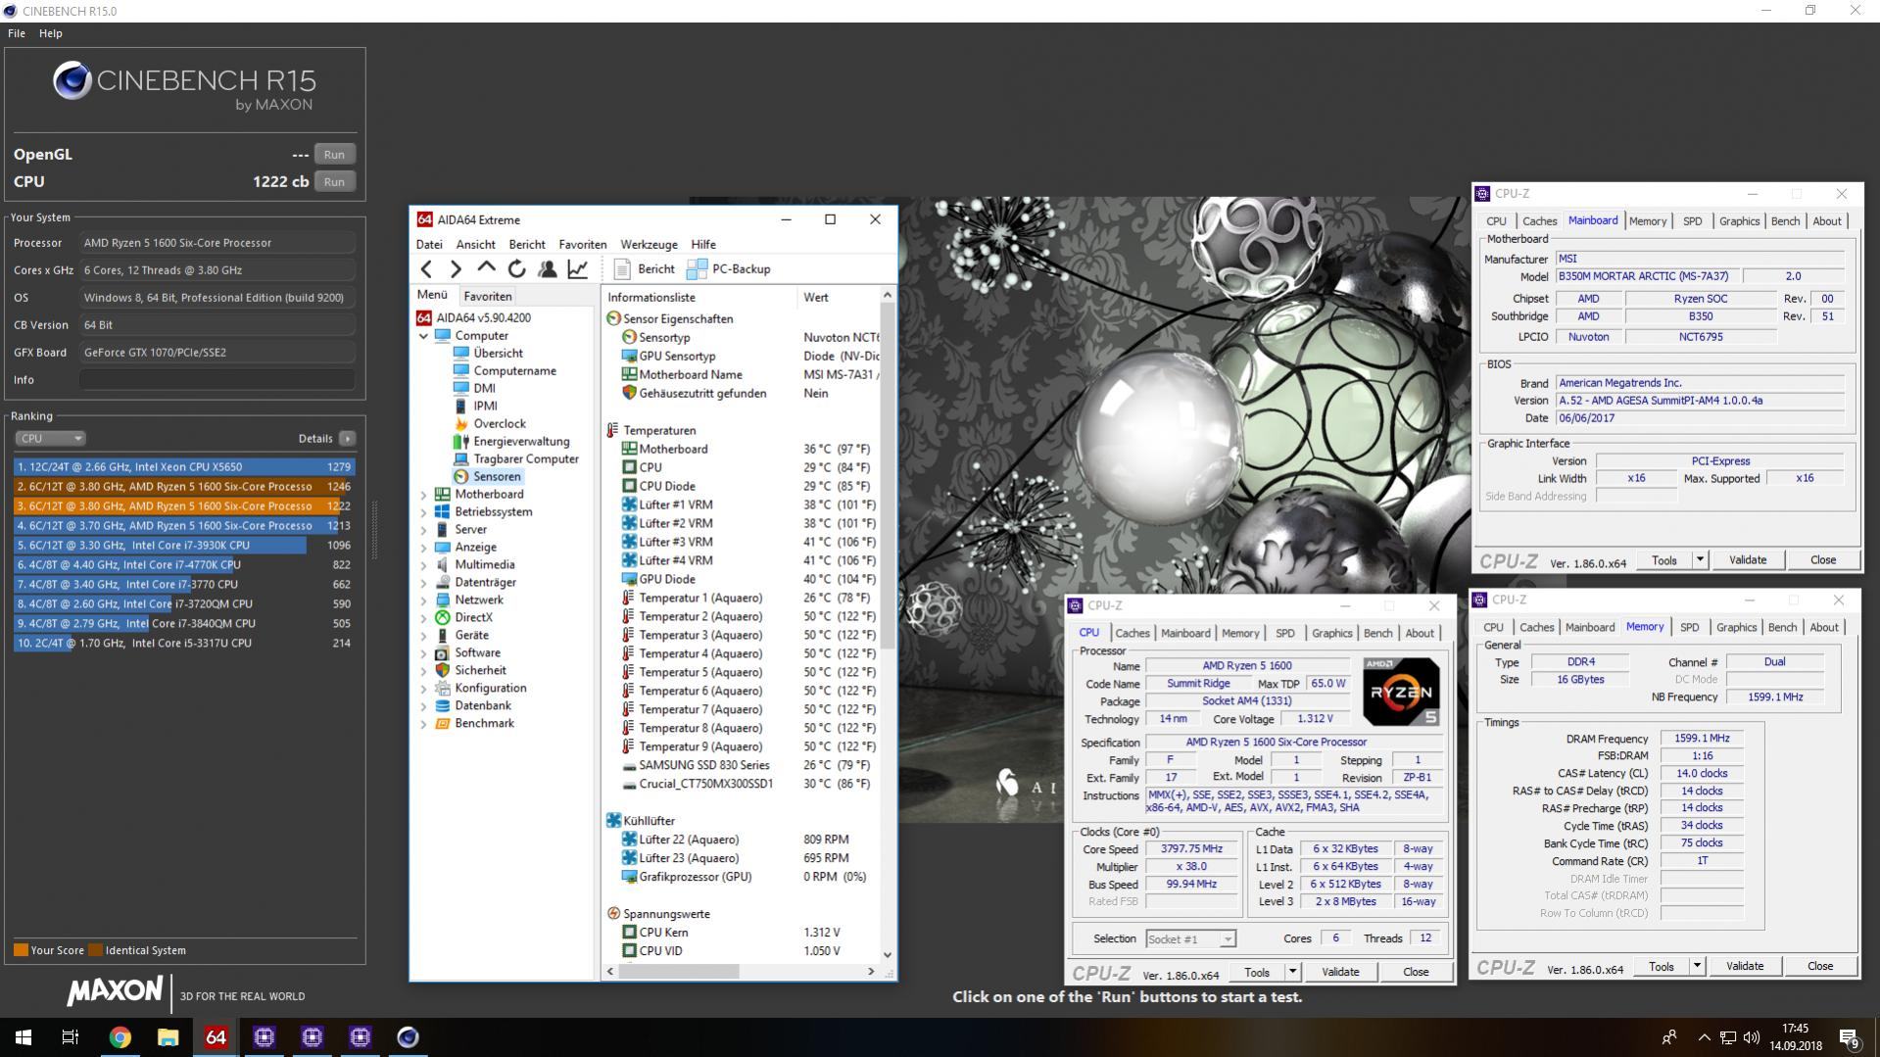Click the Bericht report toolbar button
Screen dimensions: 1880x1057
644,269
